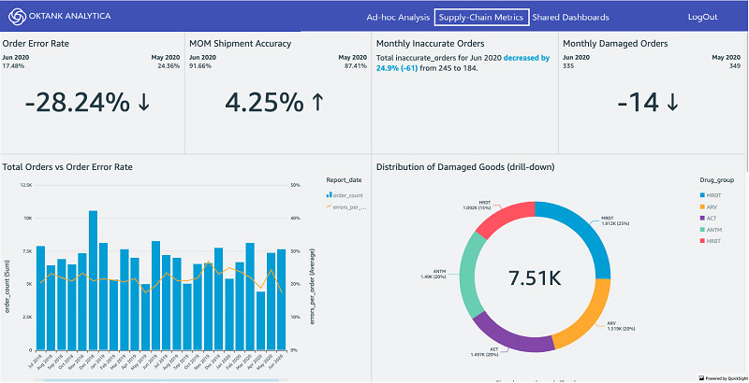Click the MRDT legend color swatch

coord(702,195)
